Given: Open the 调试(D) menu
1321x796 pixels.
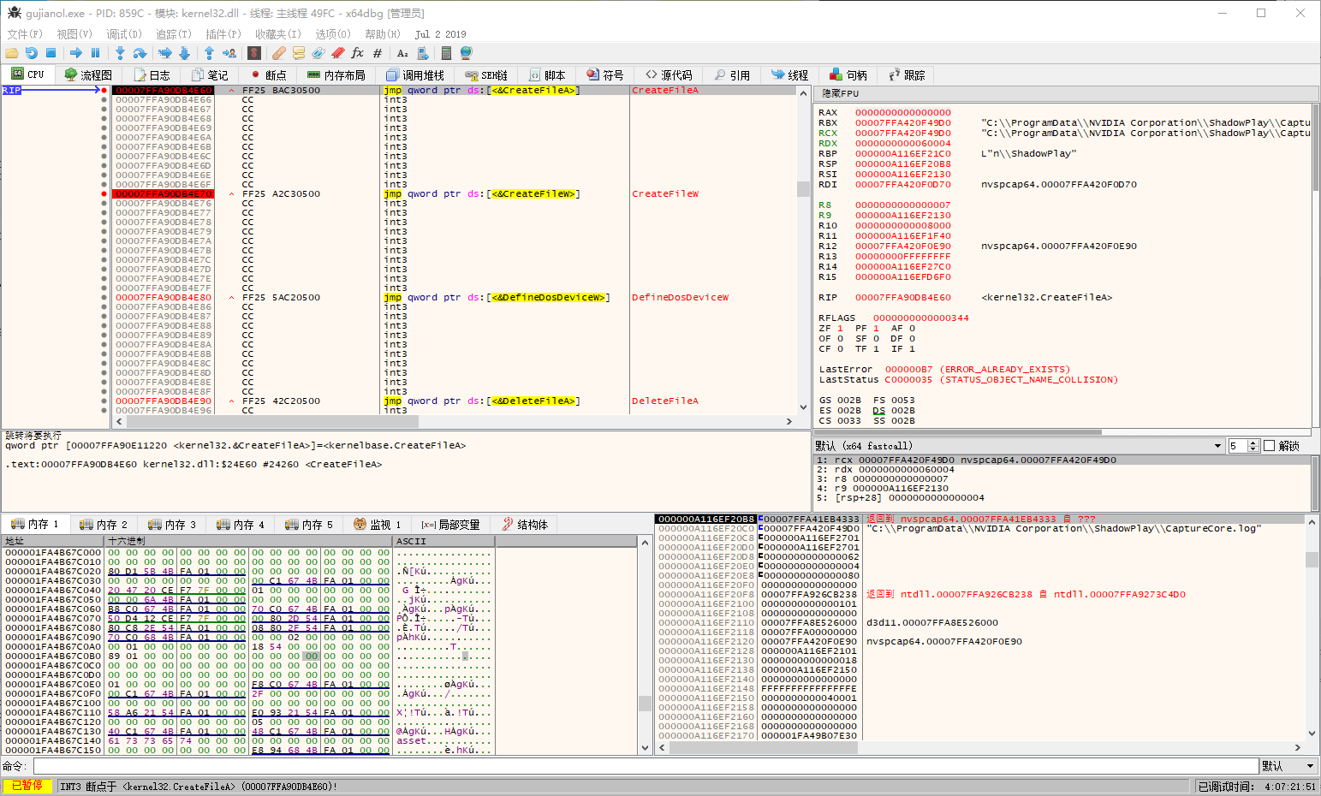Looking at the screenshot, I should point(124,34).
